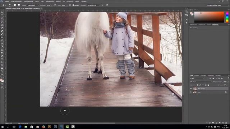Create new adjustment layer
Viewport: 230px width, 129px height.
(216, 123)
